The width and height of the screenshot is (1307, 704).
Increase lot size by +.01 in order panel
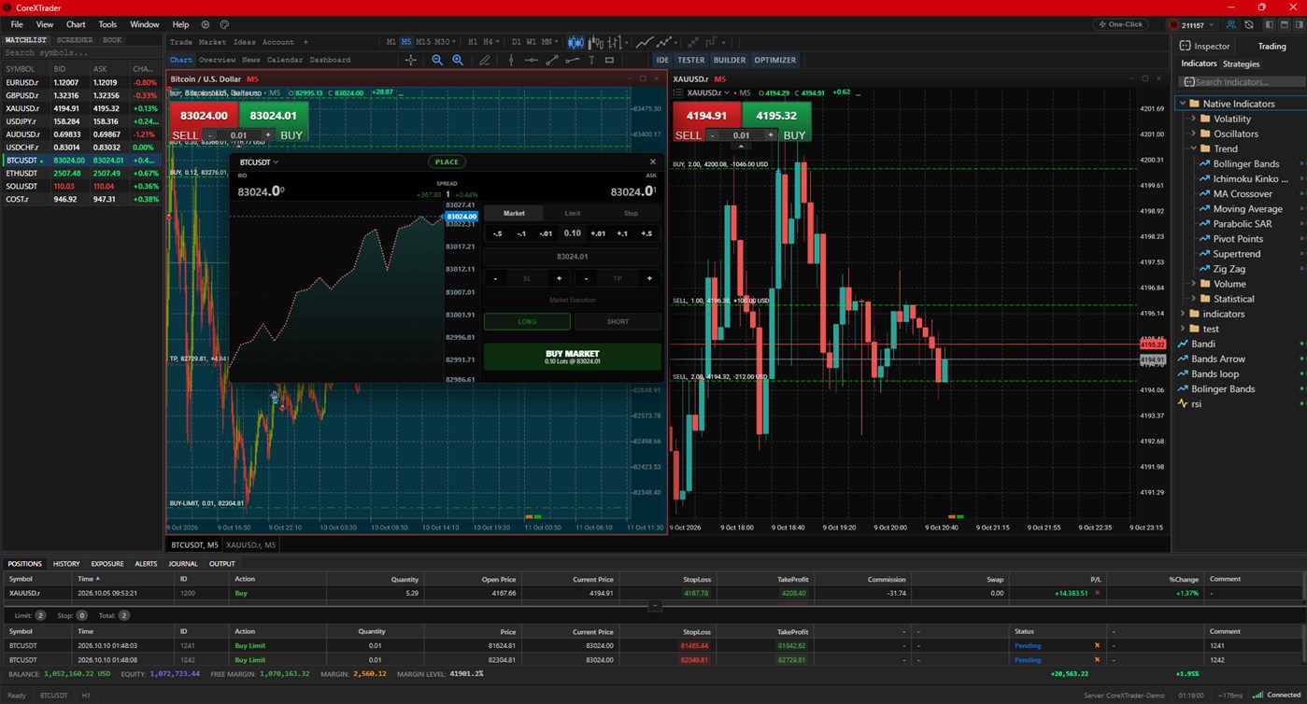pyautogui.click(x=598, y=233)
